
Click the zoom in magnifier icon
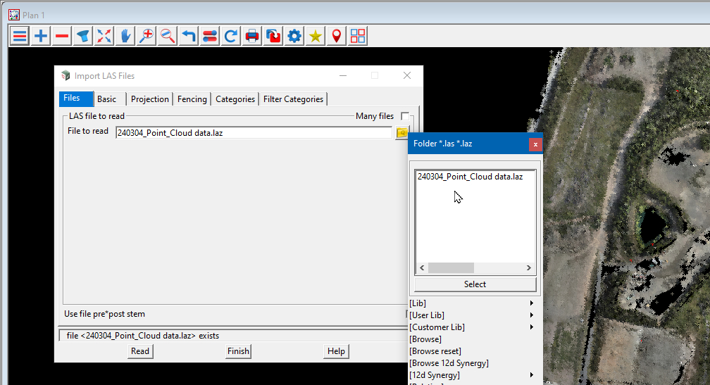147,36
